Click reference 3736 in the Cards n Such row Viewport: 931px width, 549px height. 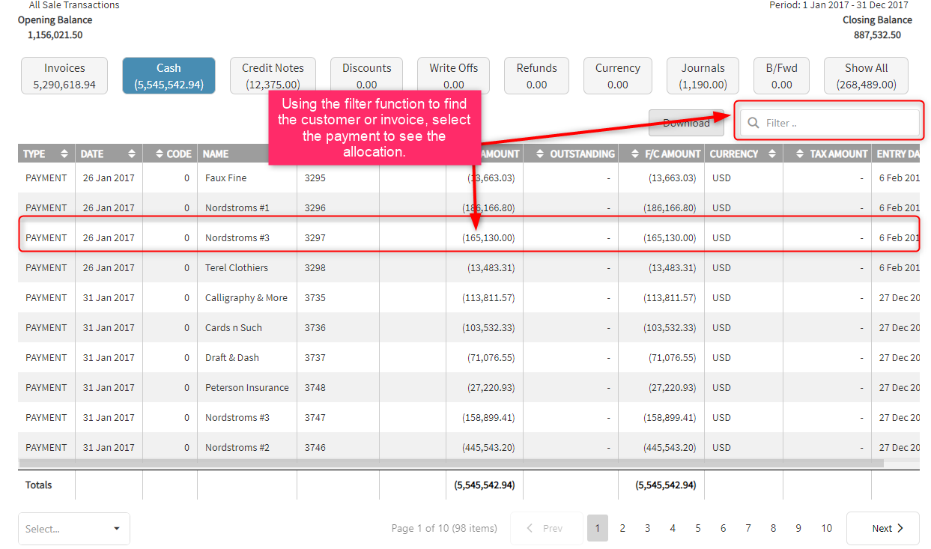315,328
